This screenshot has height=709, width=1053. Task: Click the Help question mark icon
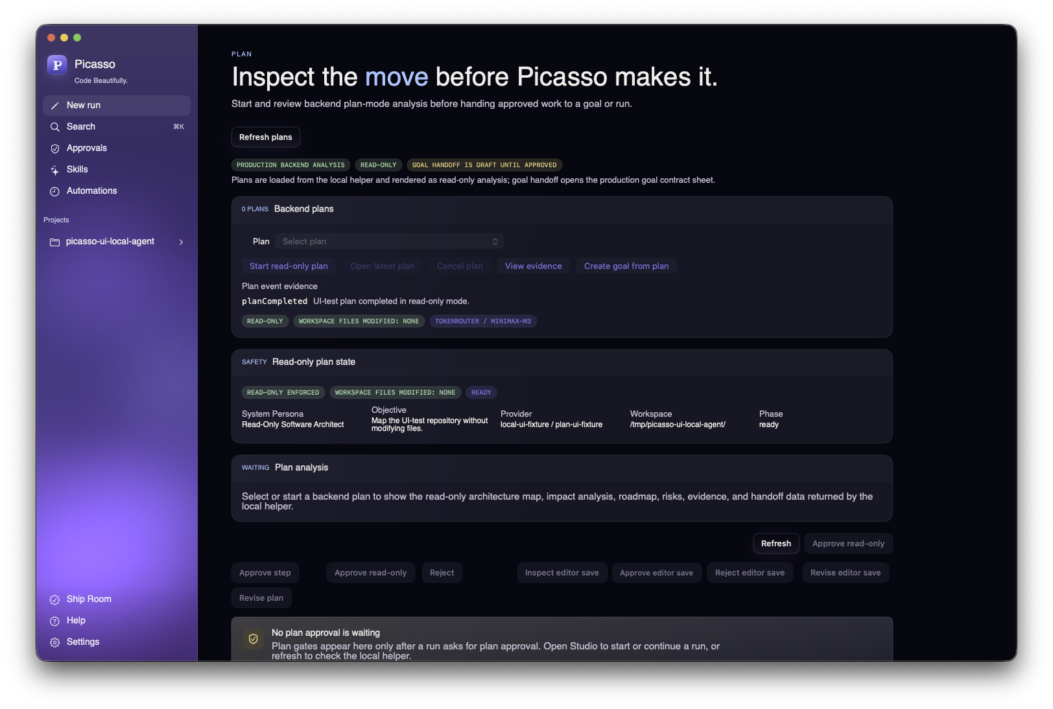coord(55,621)
